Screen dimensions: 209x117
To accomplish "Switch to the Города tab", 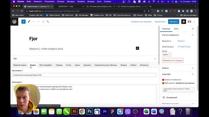I will 59,65.
